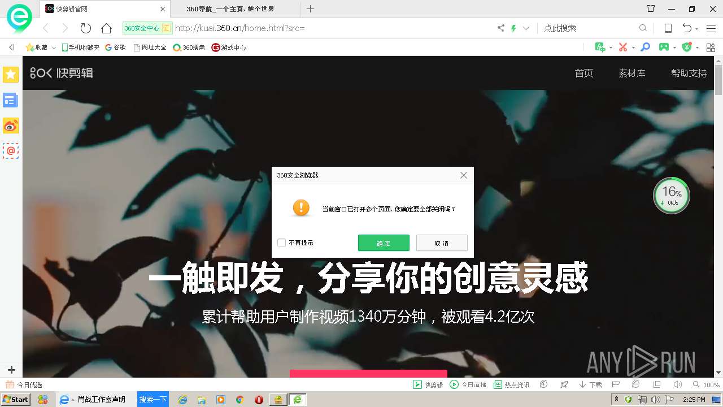Check the 不再提示 checkbox
This screenshot has height=407, width=723.
coord(281,243)
